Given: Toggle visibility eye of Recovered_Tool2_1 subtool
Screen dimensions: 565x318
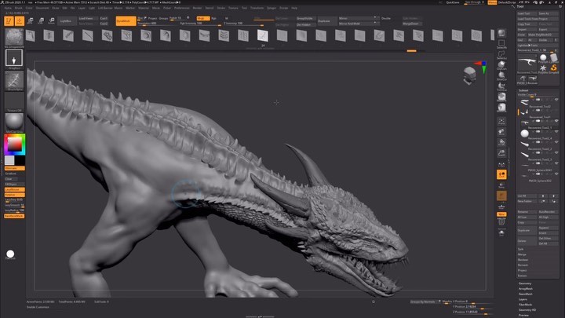Looking at the screenshot, I should coord(556,121).
